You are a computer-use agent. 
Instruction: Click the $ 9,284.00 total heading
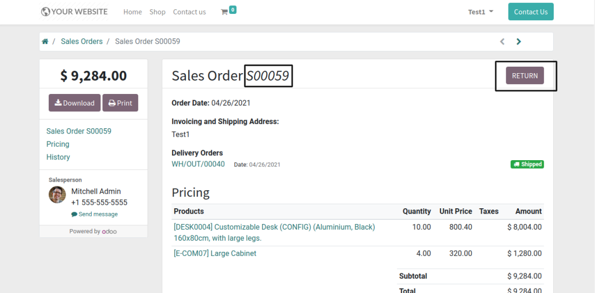pos(94,76)
